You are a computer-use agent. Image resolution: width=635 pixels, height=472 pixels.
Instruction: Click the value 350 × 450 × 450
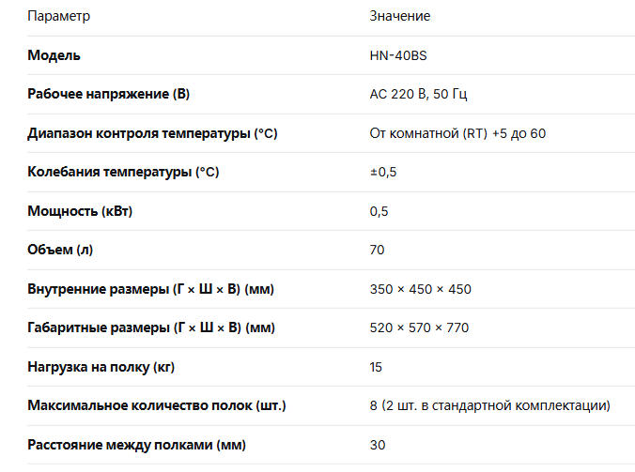(x=421, y=289)
